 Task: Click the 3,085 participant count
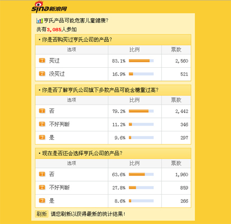click(54, 30)
